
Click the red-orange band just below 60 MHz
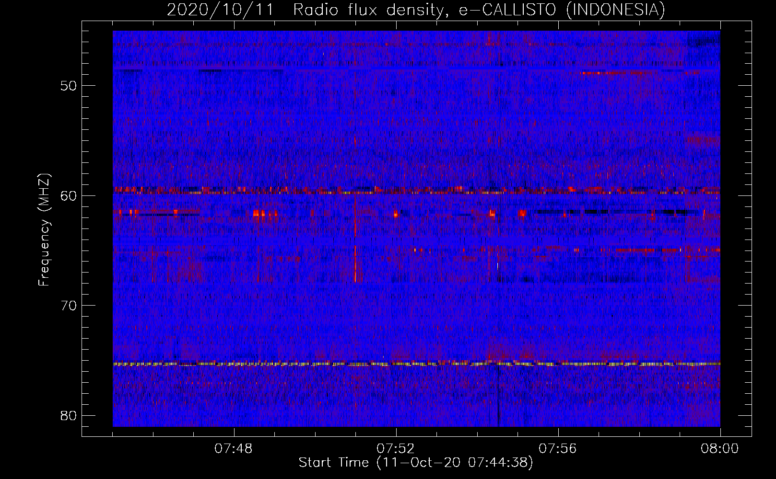click(x=416, y=190)
